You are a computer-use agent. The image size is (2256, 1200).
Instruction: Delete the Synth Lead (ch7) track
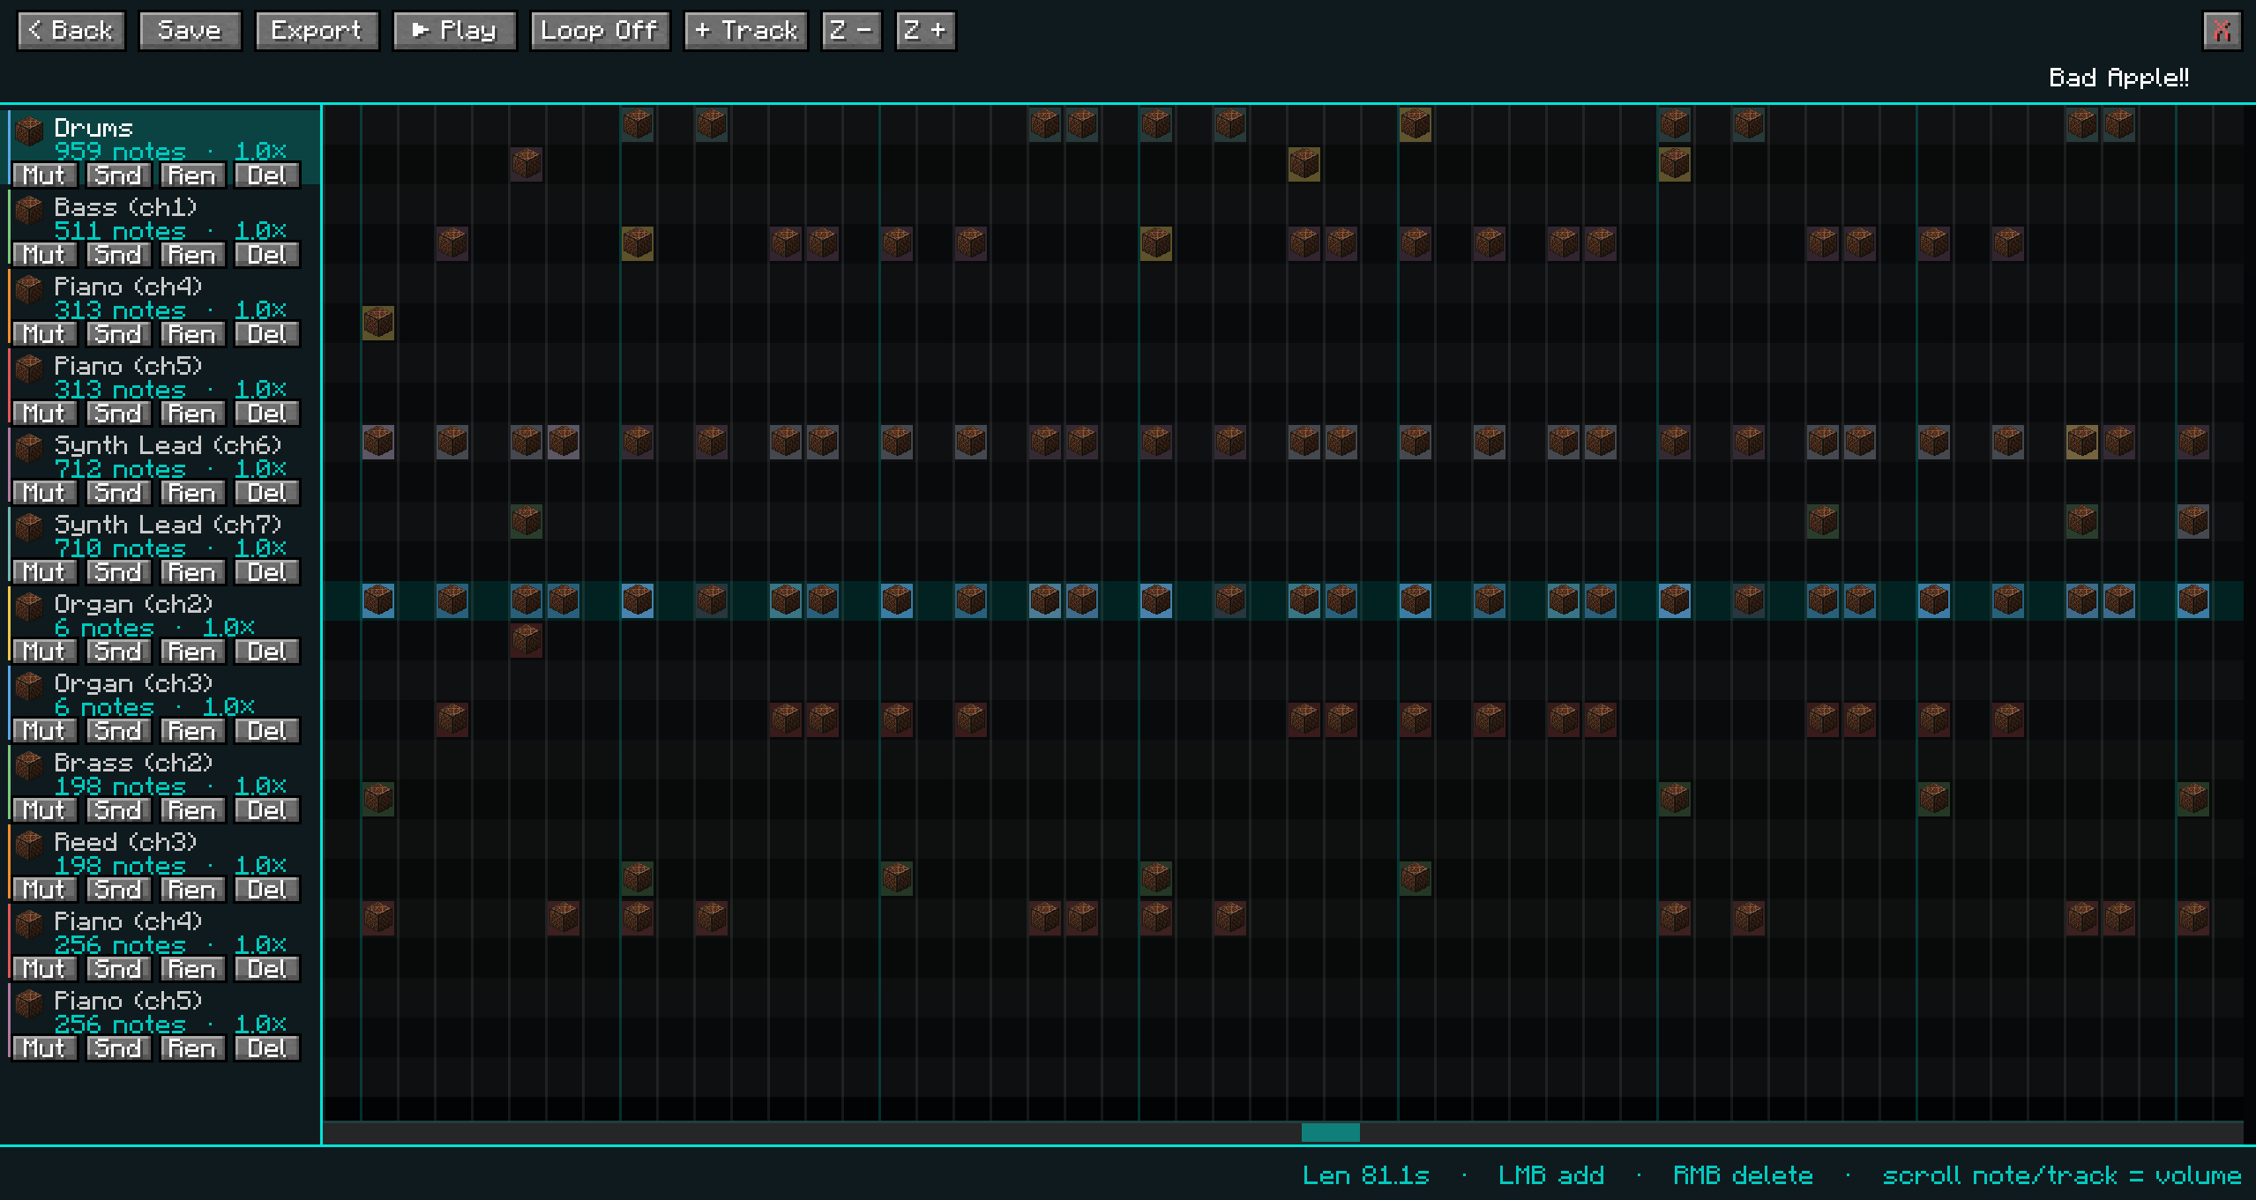pos(267,572)
